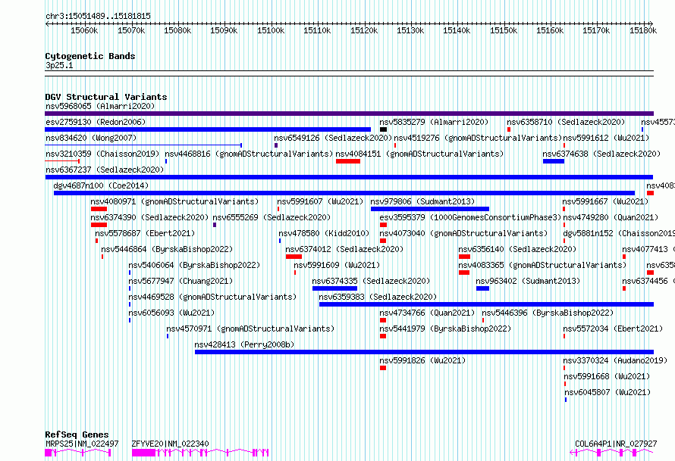Open nsv4083365 gnomAD variant label
The image size is (675, 461).
[542, 265]
